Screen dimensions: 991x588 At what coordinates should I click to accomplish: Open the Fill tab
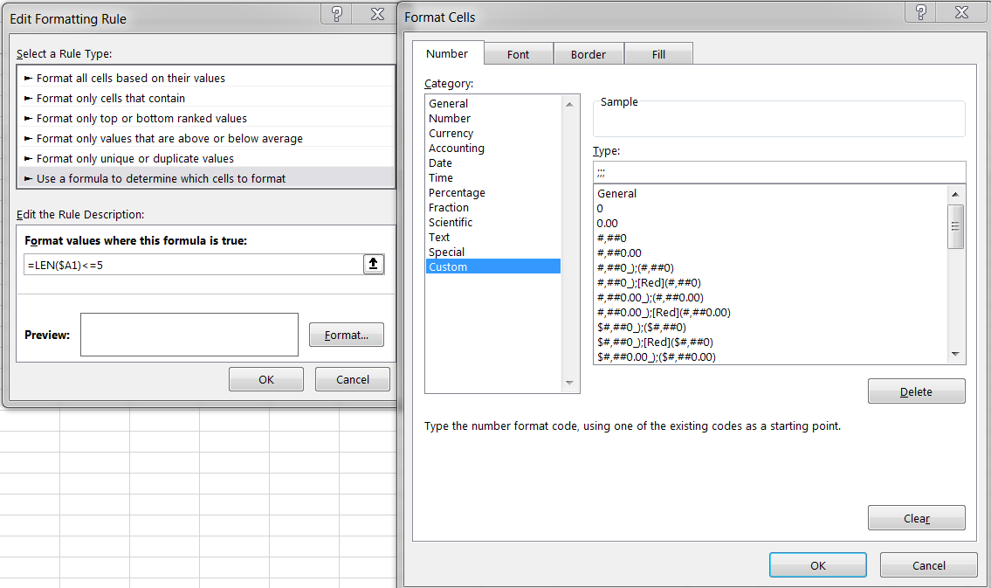click(x=658, y=54)
